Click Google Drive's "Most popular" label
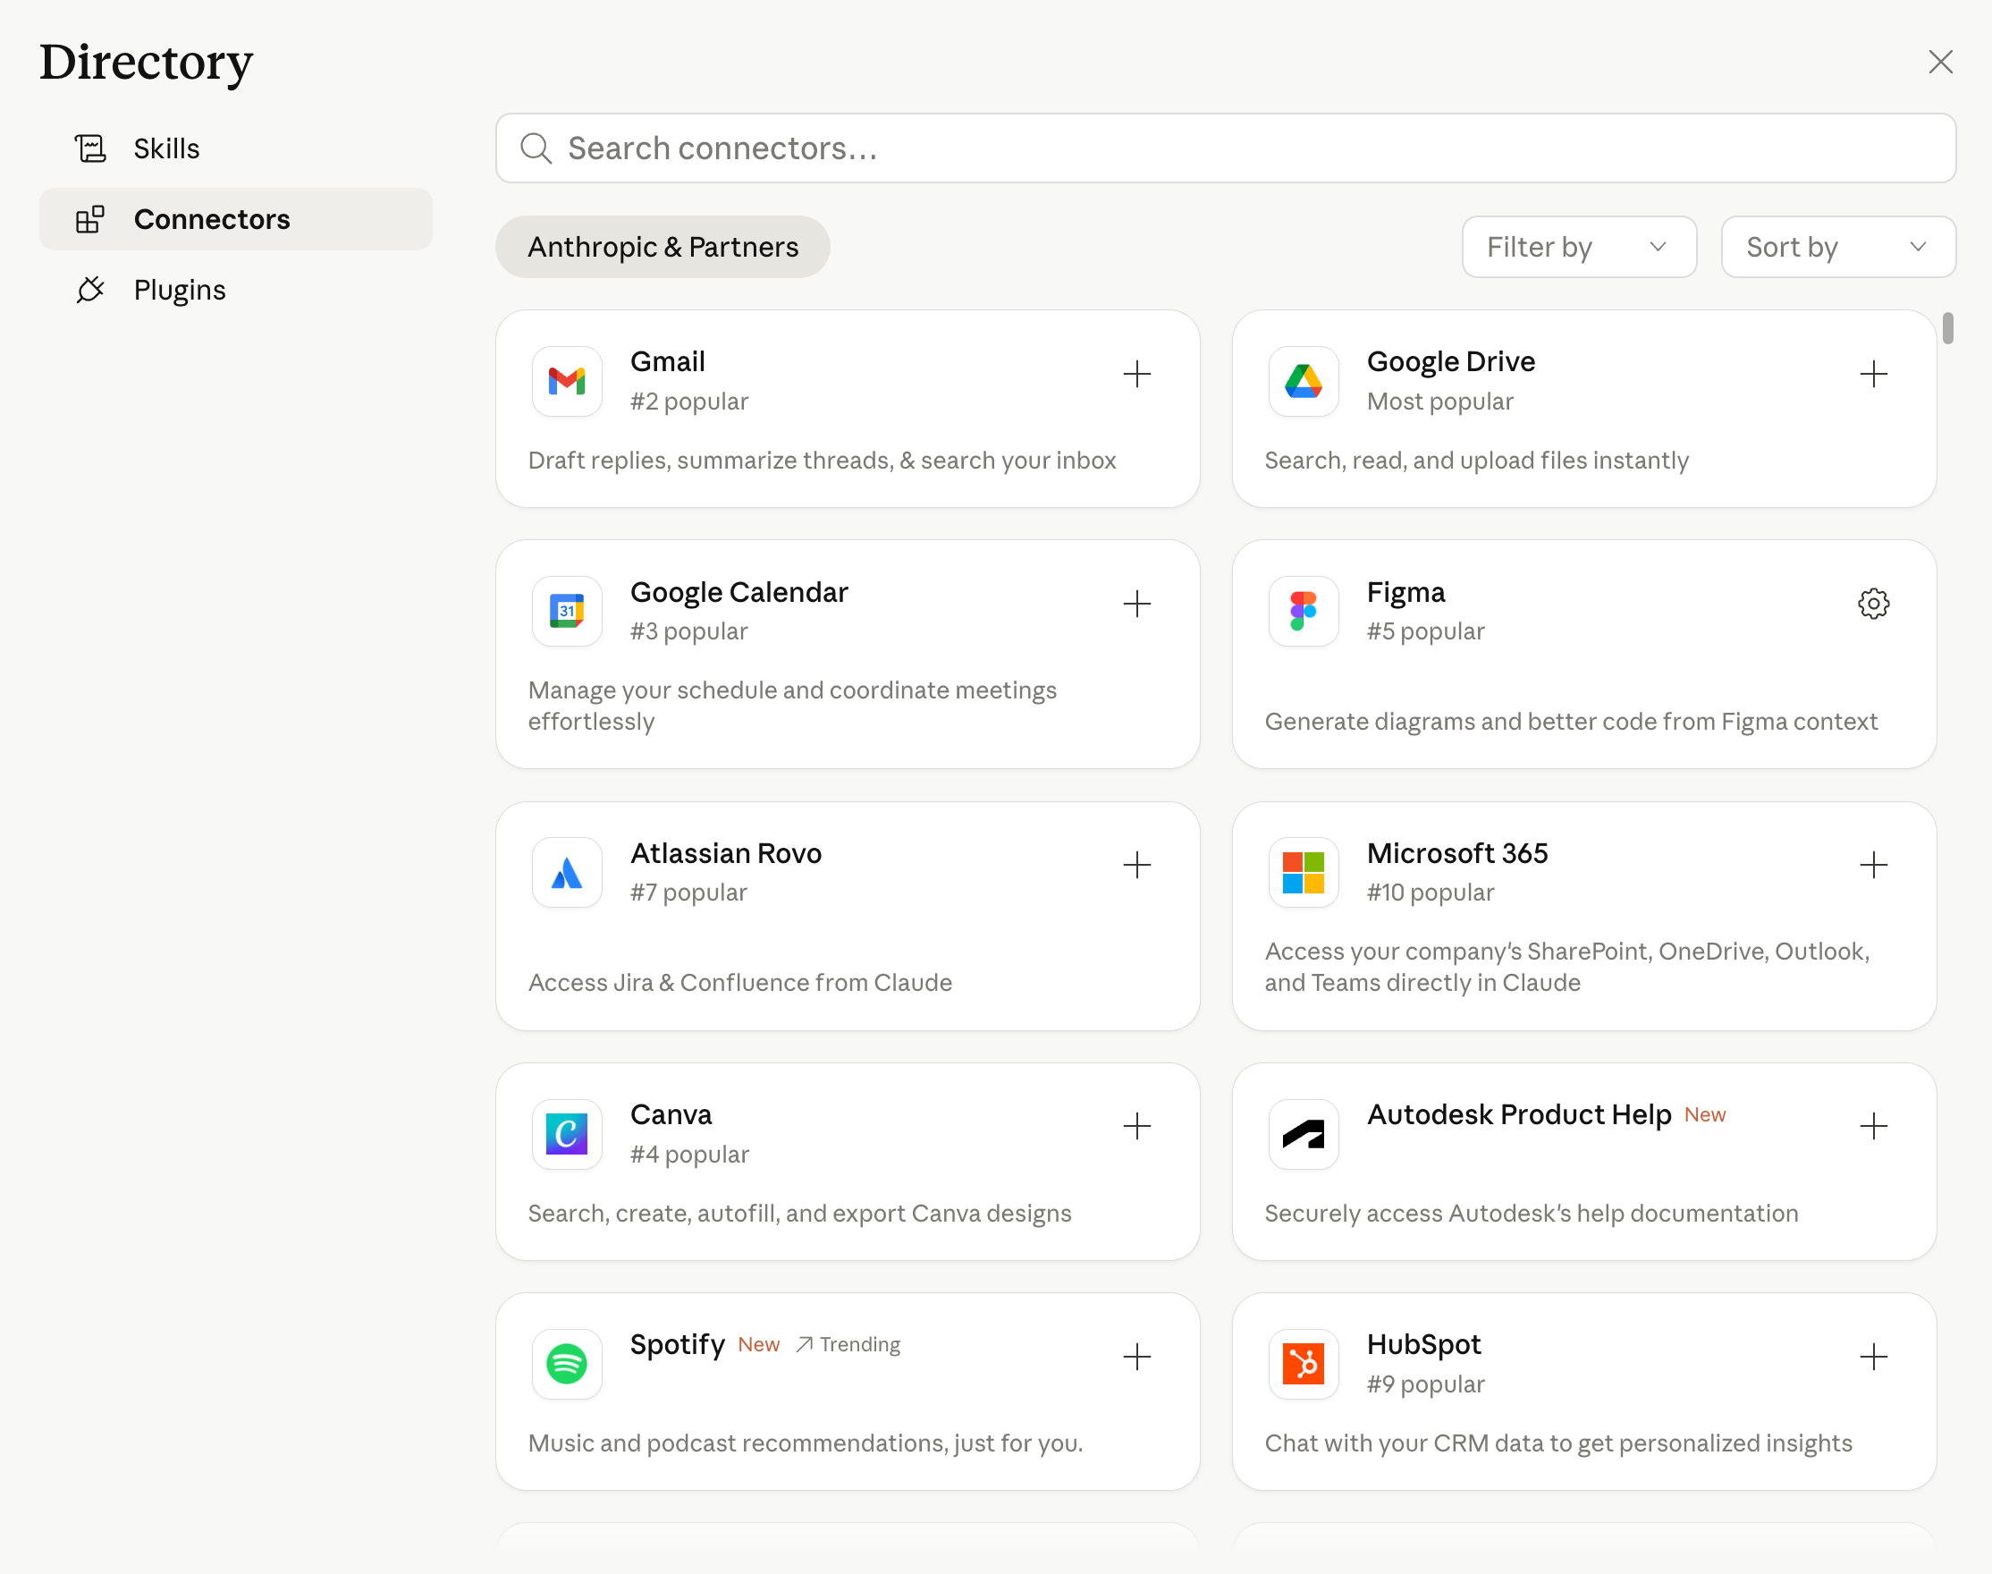1992x1574 pixels. tap(1439, 402)
